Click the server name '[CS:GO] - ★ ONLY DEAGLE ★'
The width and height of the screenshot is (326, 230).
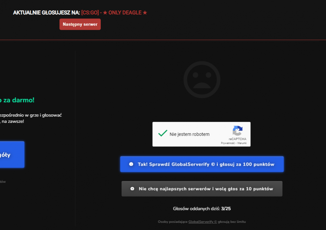click(114, 13)
